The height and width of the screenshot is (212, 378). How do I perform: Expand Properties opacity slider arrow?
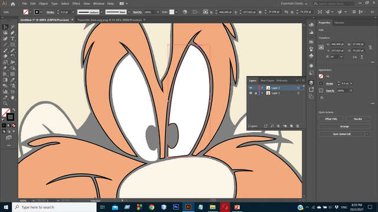tap(351, 91)
